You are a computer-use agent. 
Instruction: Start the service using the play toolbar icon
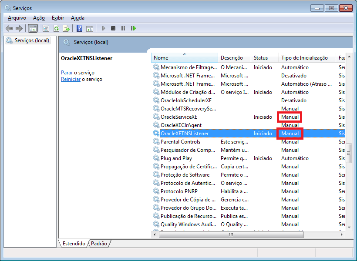pyautogui.click(x=103, y=28)
